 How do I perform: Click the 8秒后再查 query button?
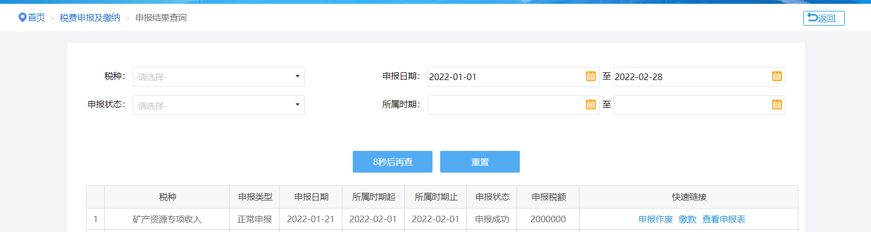click(x=393, y=162)
